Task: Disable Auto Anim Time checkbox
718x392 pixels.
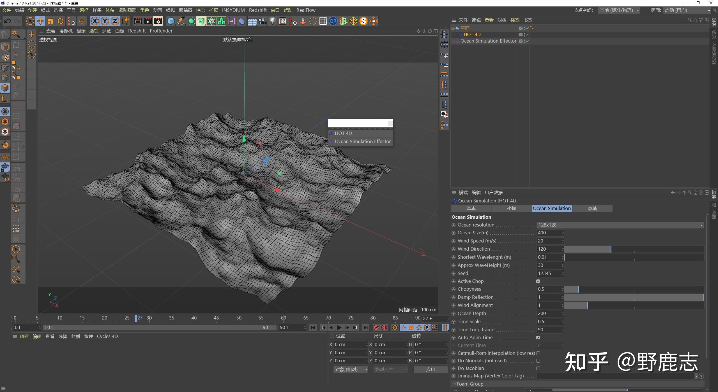Action: 538,337
